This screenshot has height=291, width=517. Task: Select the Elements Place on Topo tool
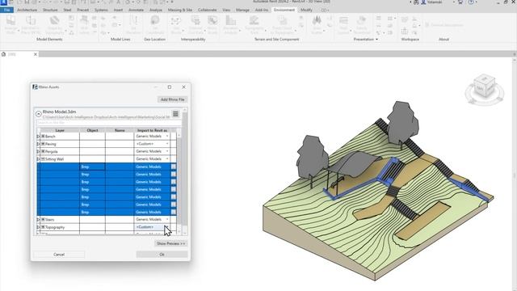tap(31, 25)
